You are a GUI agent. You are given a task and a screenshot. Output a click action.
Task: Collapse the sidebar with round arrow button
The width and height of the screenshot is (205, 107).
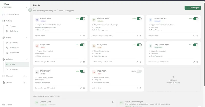[x=30, y=10]
